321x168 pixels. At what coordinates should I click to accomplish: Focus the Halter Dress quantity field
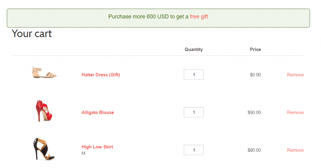click(x=194, y=74)
